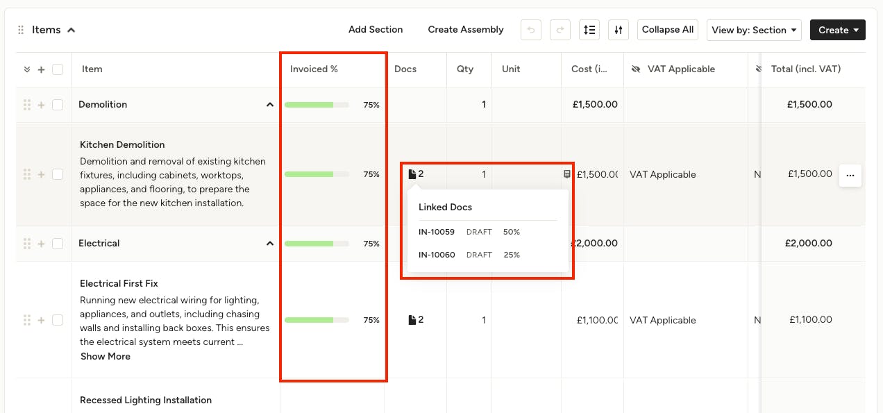This screenshot has height=413, width=883.
Task: Click the Collapse All button
Action: [x=668, y=30]
